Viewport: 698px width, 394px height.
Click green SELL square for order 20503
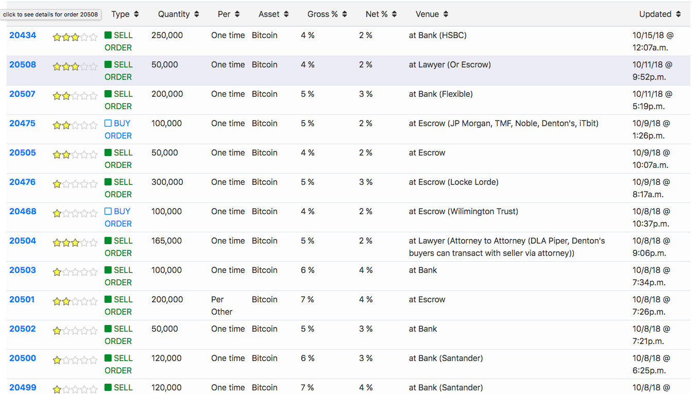(x=108, y=270)
